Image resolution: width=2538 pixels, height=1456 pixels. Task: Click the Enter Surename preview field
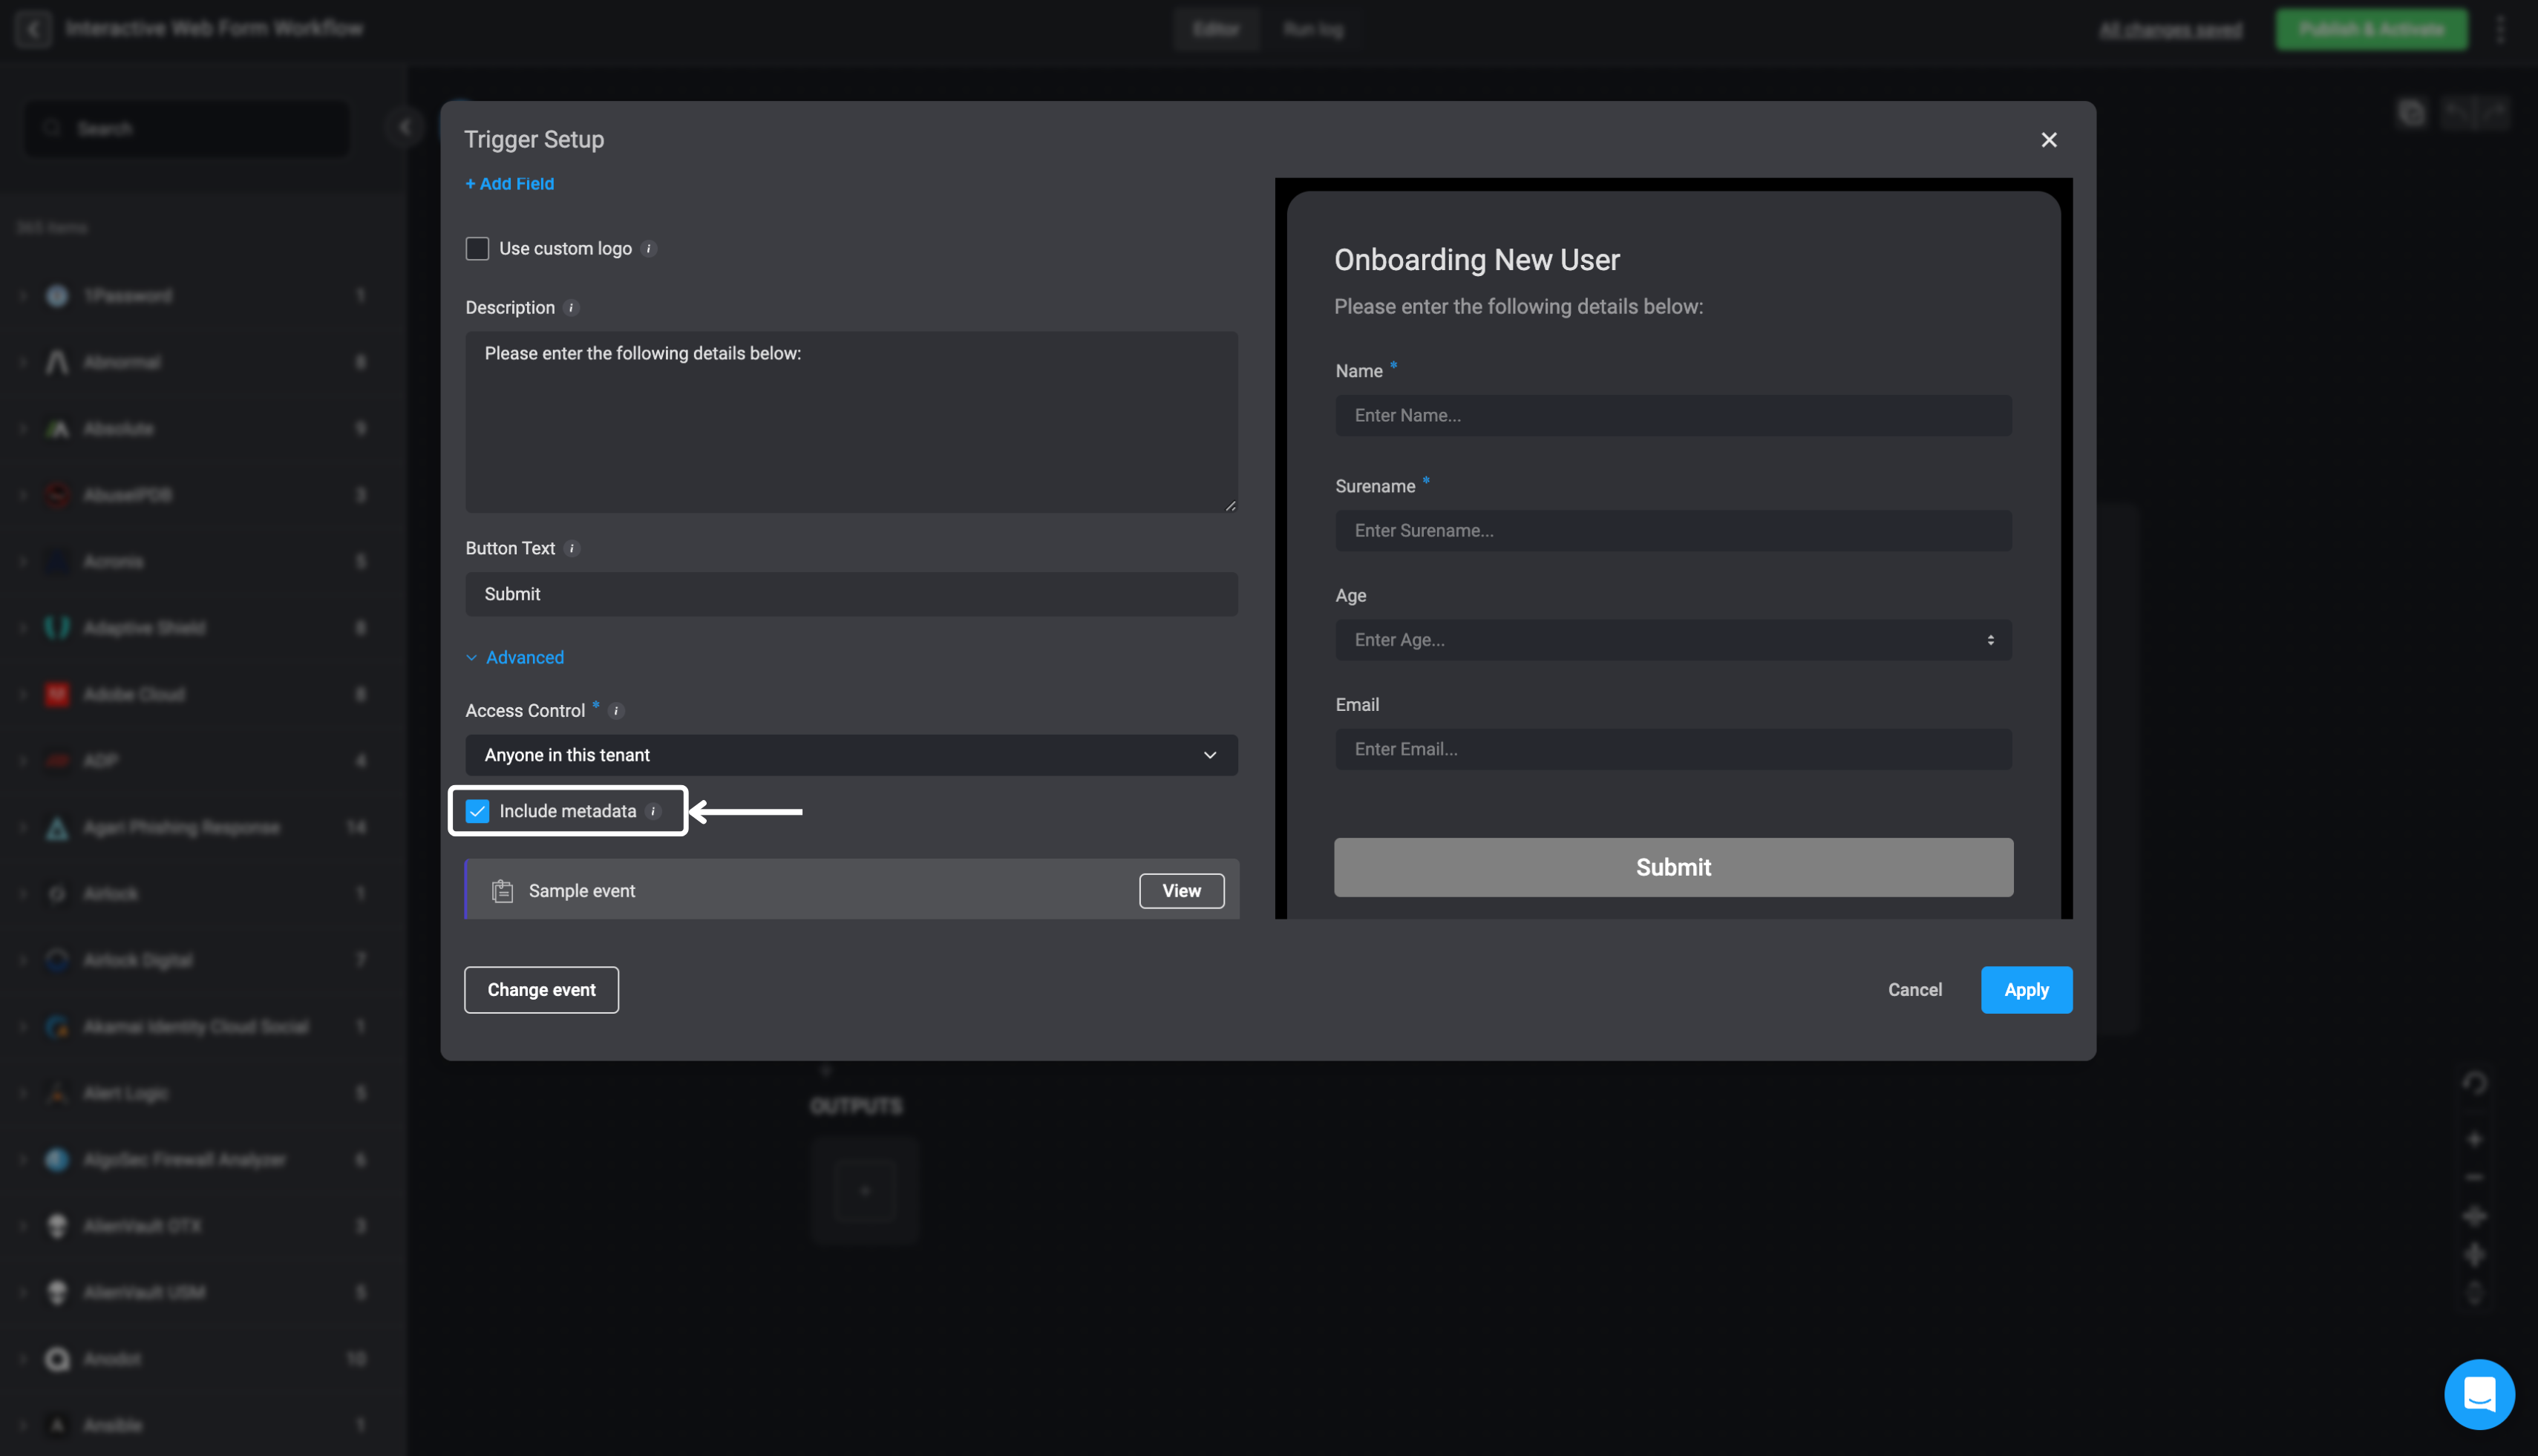click(1673, 531)
